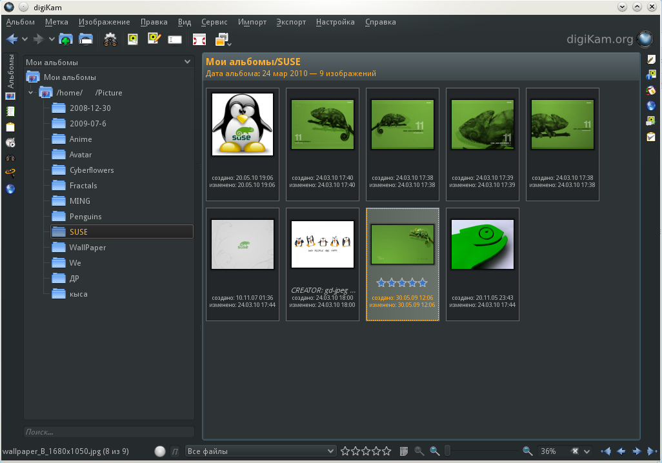
Task: Open the metadata right sidebar tab
Action: tap(651, 75)
